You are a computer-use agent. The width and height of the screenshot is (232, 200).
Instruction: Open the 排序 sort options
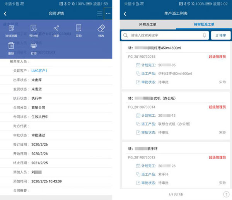(x=220, y=35)
